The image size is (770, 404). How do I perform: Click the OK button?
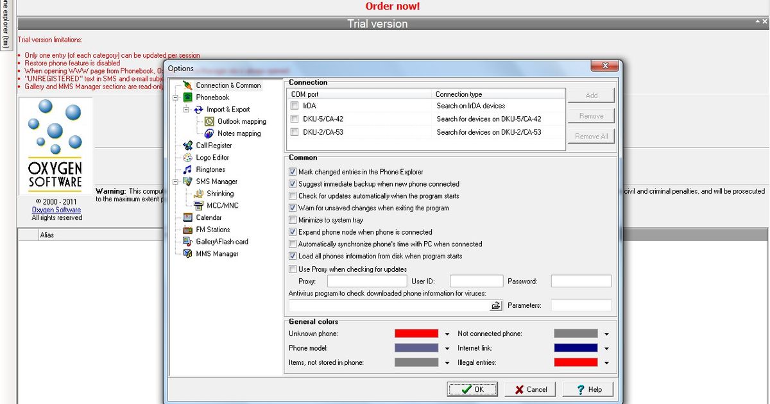click(x=472, y=389)
